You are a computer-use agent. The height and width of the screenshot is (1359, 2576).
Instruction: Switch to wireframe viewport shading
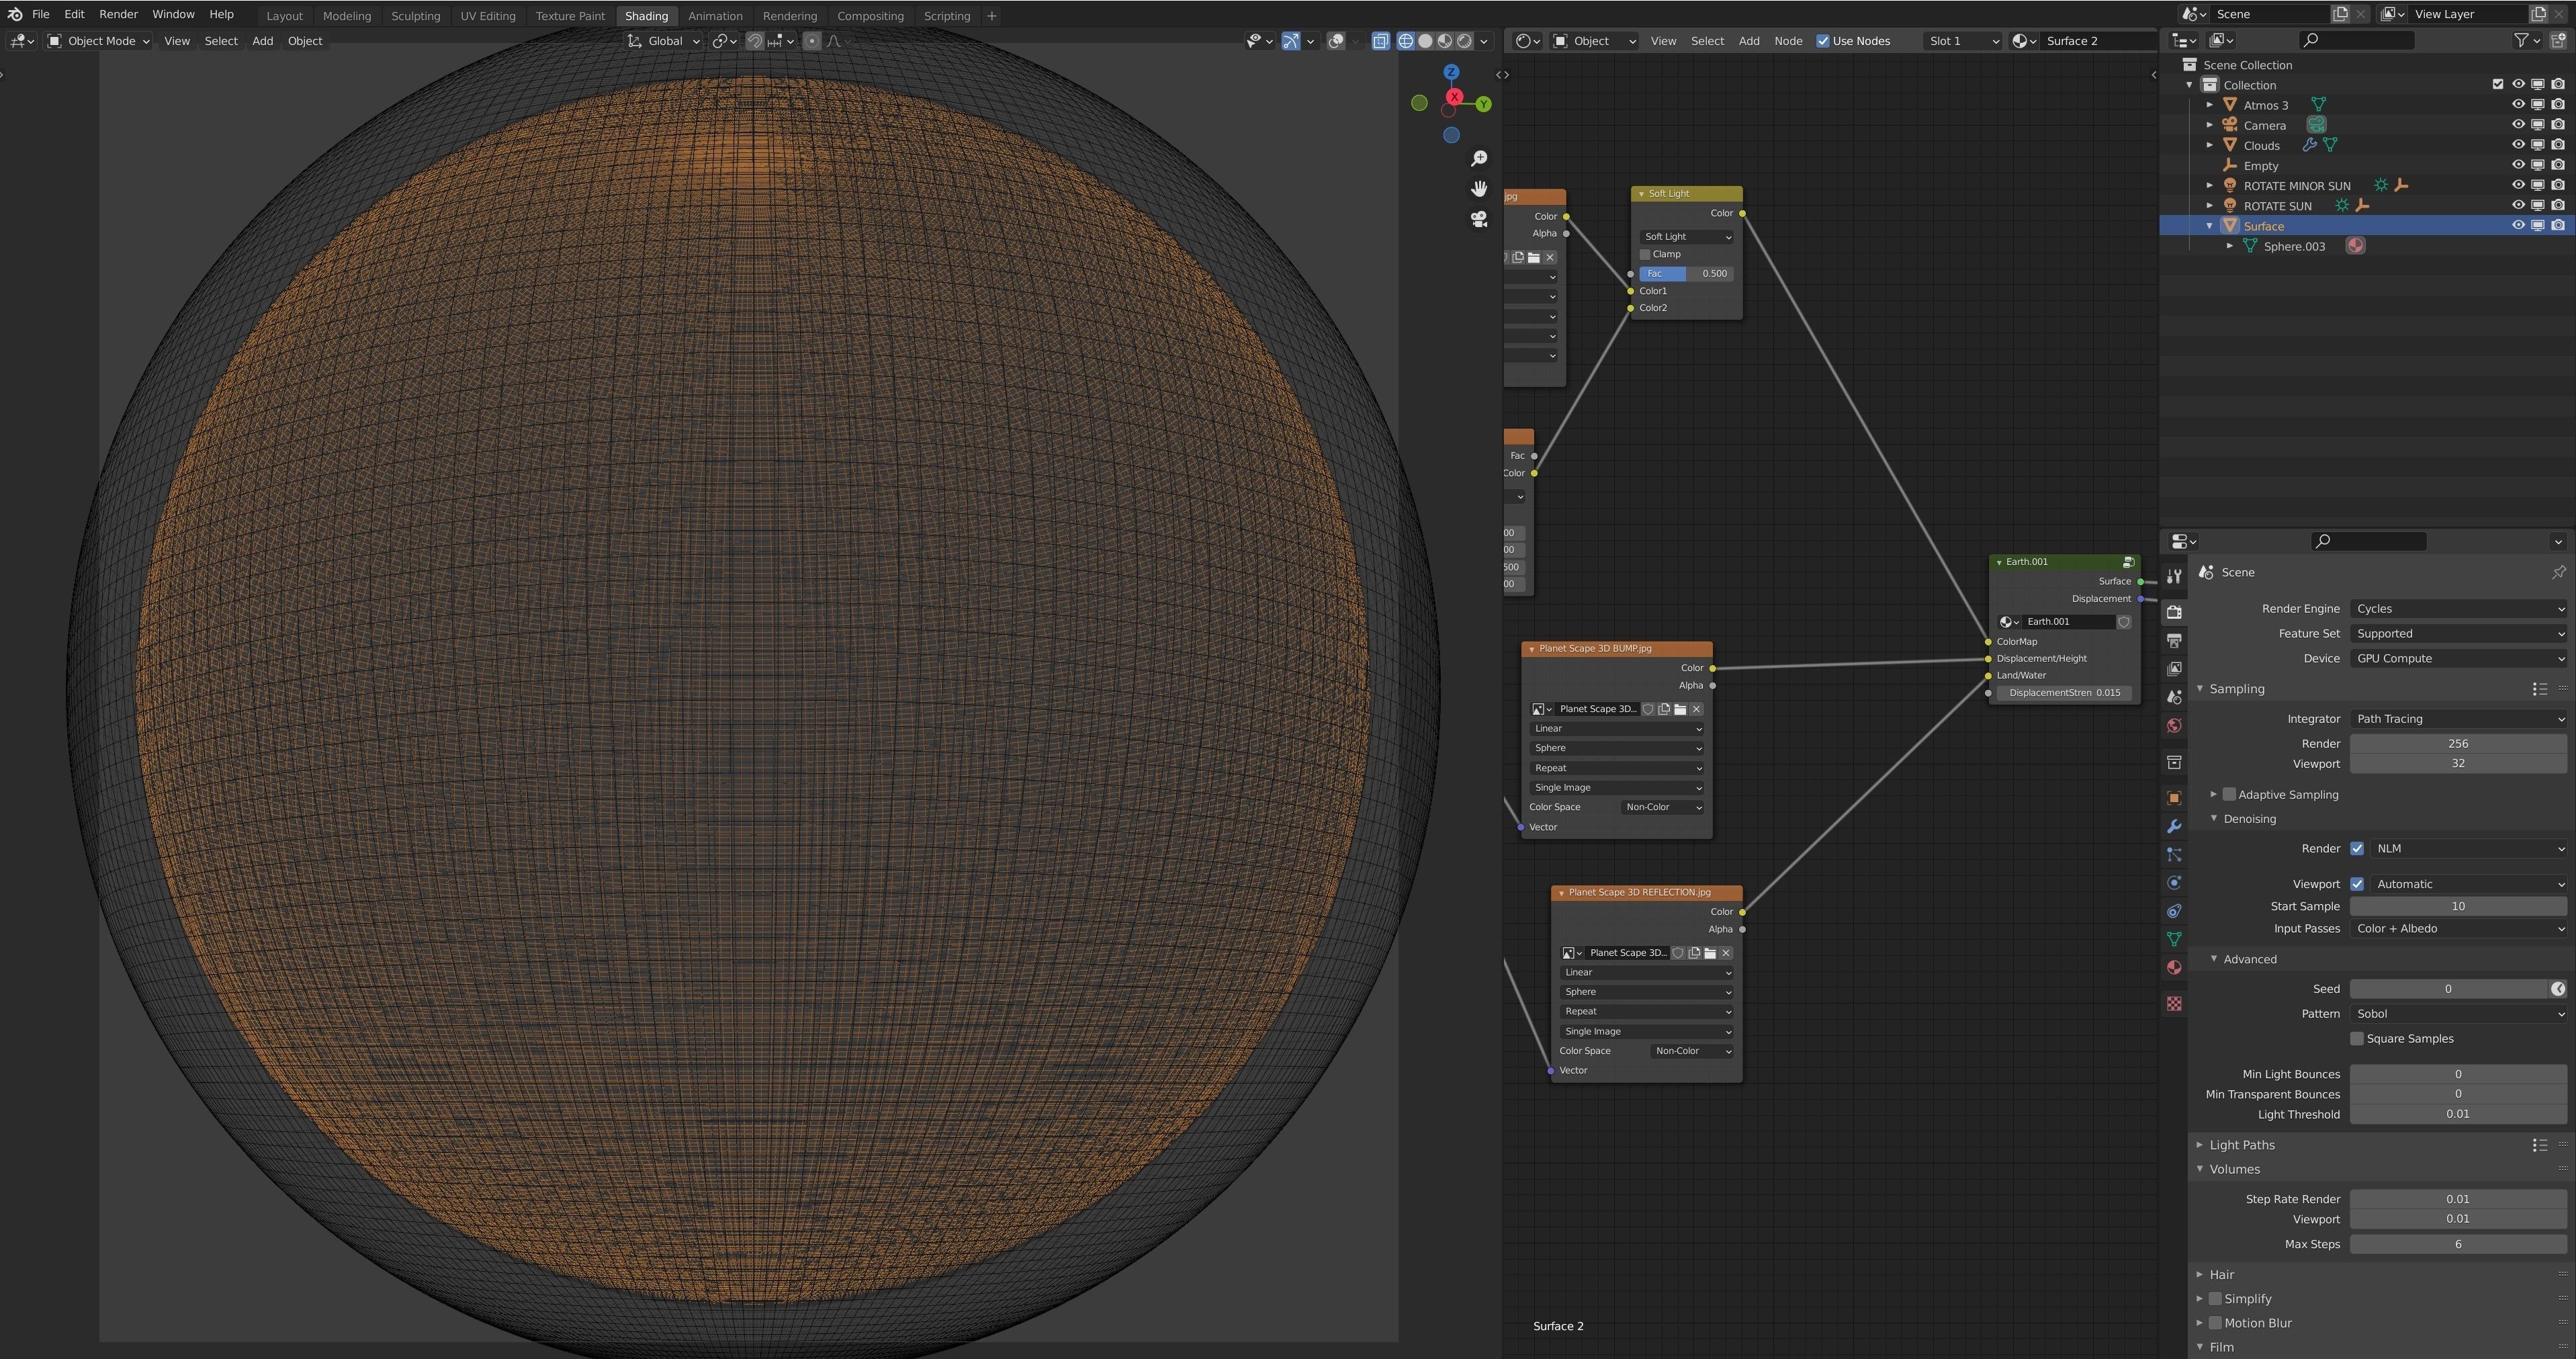pyautogui.click(x=1405, y=41)
